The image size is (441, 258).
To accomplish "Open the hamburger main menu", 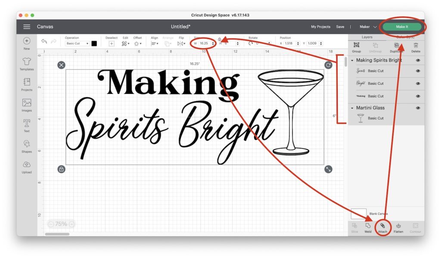I will point(27,27).
